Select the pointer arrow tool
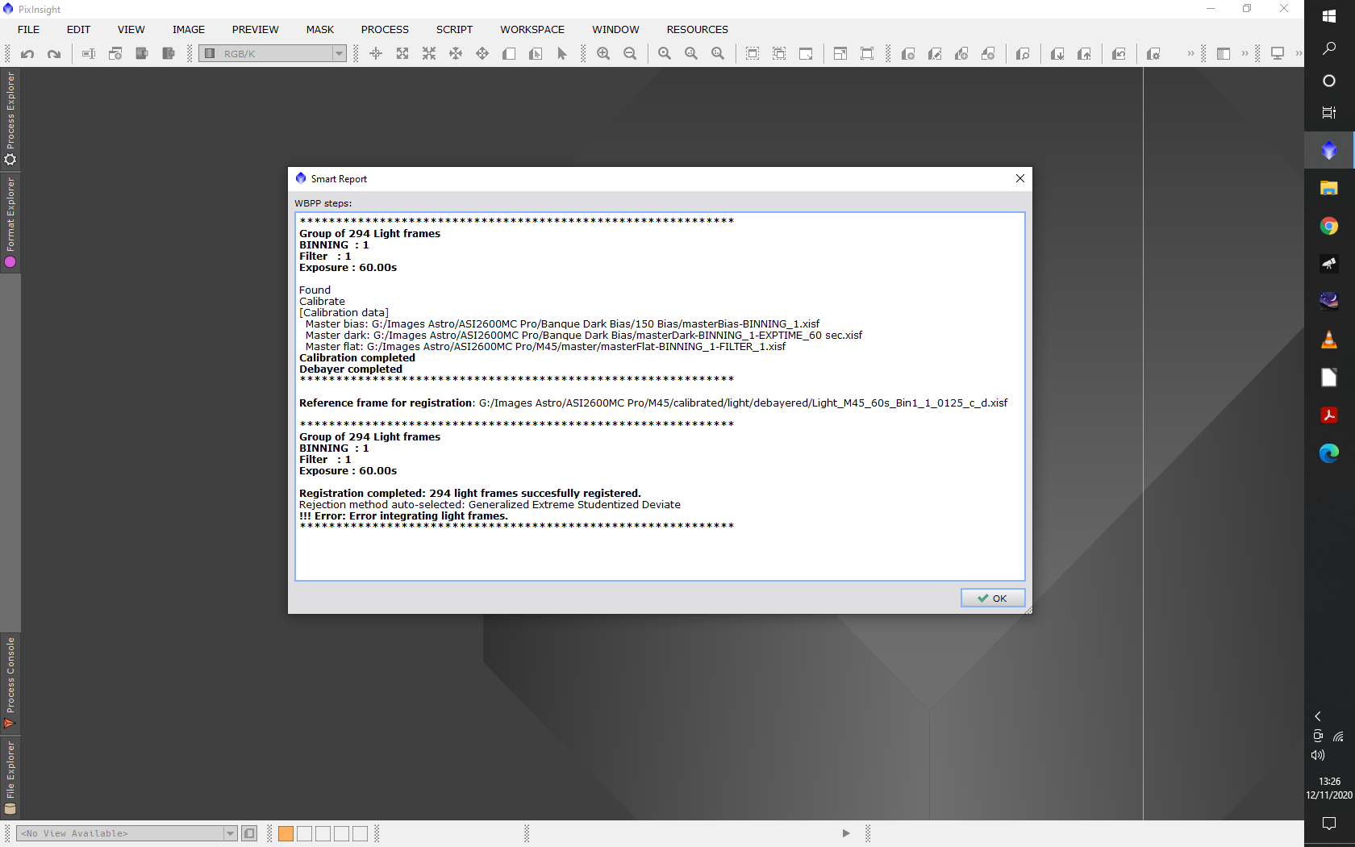 pyautogui.click(x=562, y=54)
